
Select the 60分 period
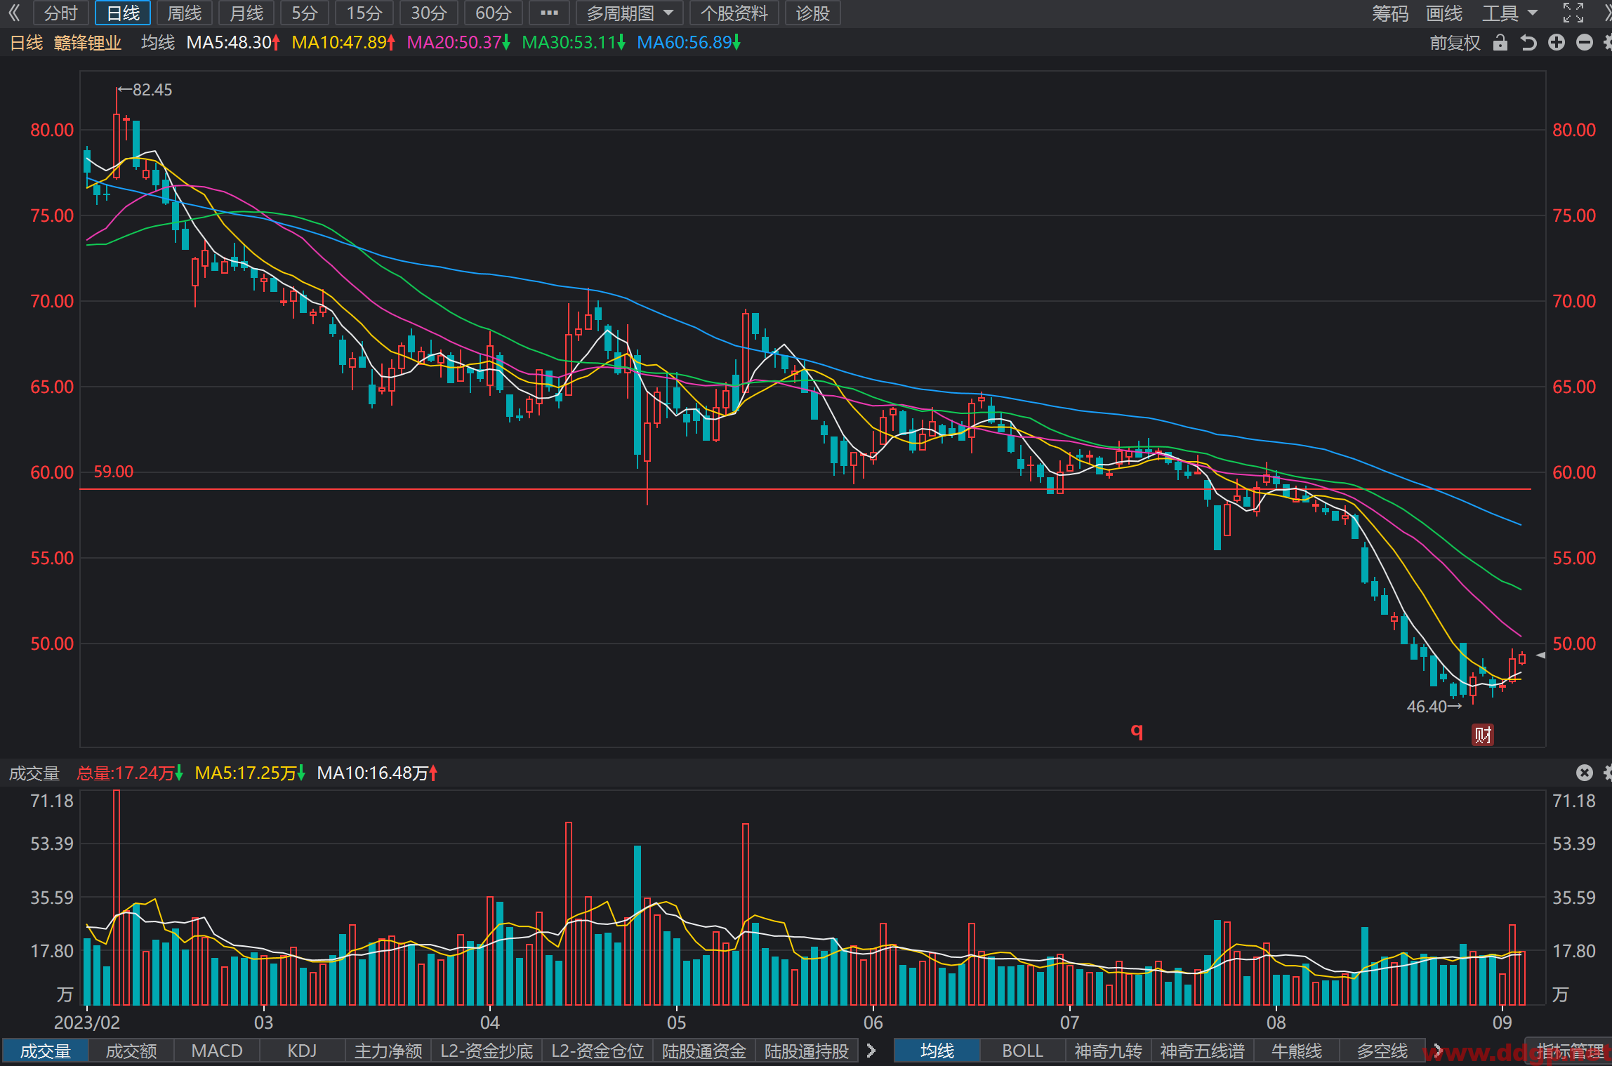click(x=493, y=13)
